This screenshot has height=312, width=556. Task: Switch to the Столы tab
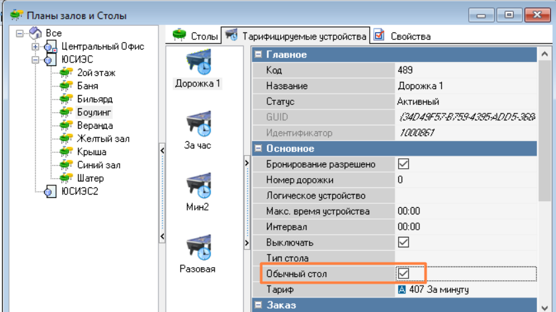pos(195,36)
